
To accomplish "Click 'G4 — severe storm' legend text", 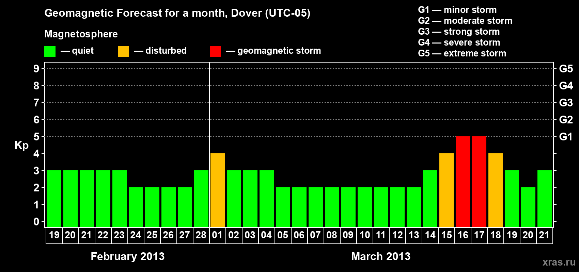I will (459, 42).
